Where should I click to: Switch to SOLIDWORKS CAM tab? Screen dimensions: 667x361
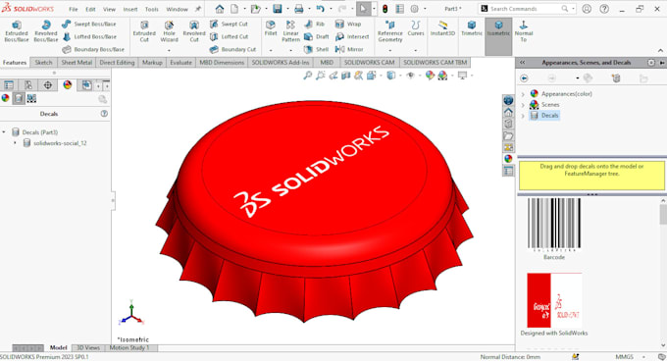pyautogui.click(x=369, y=63)
